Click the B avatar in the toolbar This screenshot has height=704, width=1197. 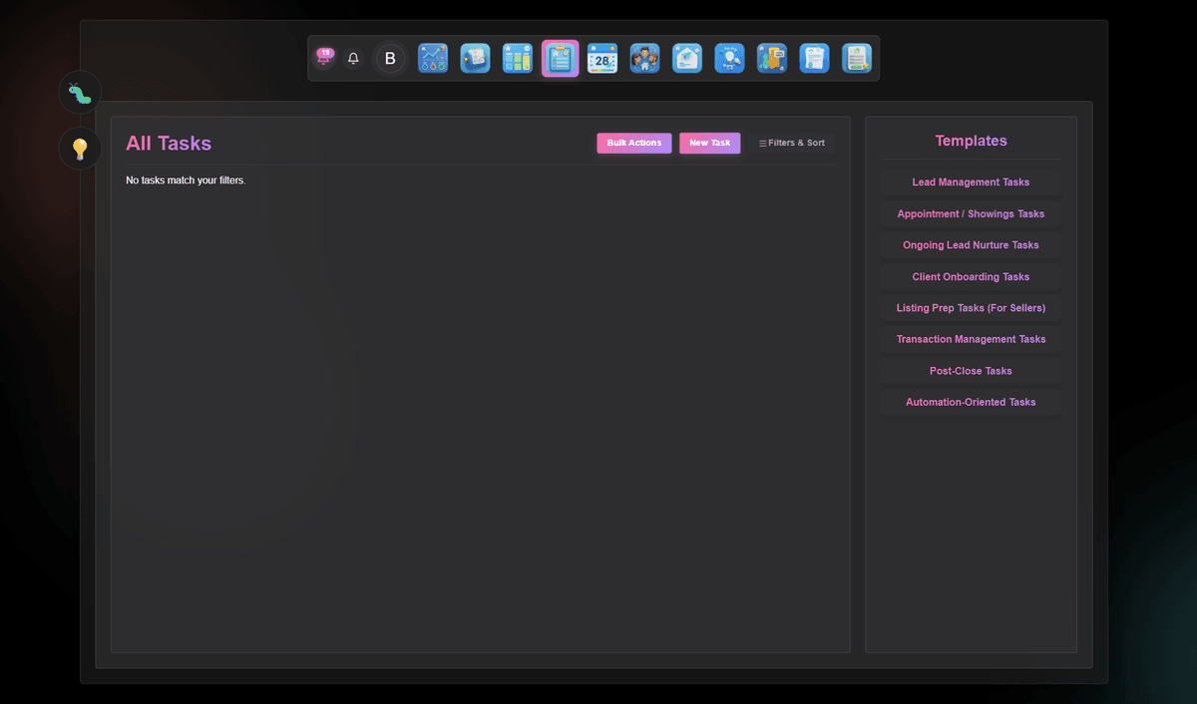point(390,58)
